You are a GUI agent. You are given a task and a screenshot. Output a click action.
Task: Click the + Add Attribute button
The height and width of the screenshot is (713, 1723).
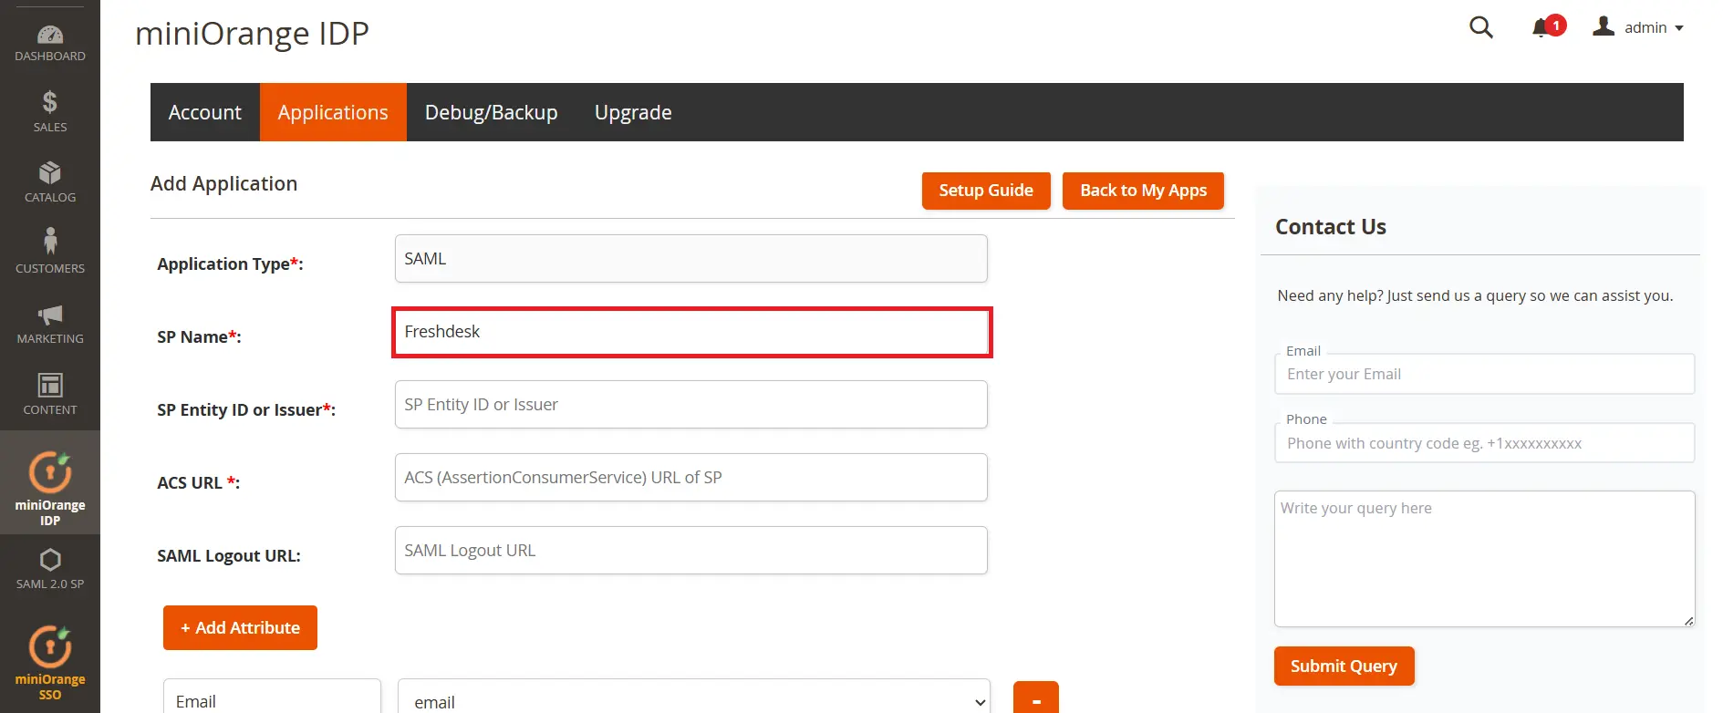(x=240, y=627)
